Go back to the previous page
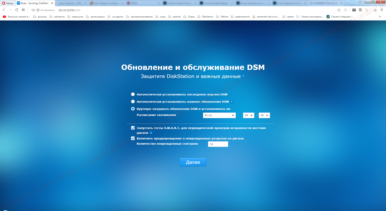386x211 pixels. pos(4,10)
